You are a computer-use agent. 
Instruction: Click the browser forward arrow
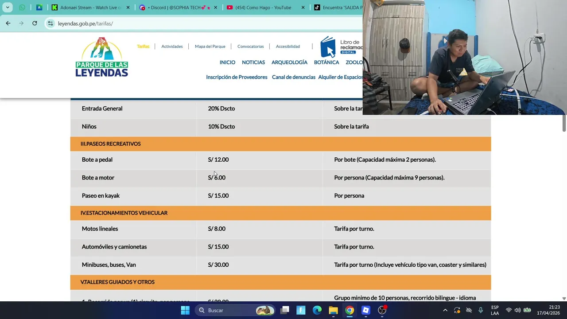[x=21, y=23]
